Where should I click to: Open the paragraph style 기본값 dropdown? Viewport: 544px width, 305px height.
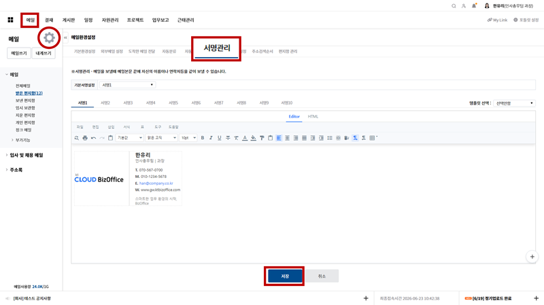(129, 138)
